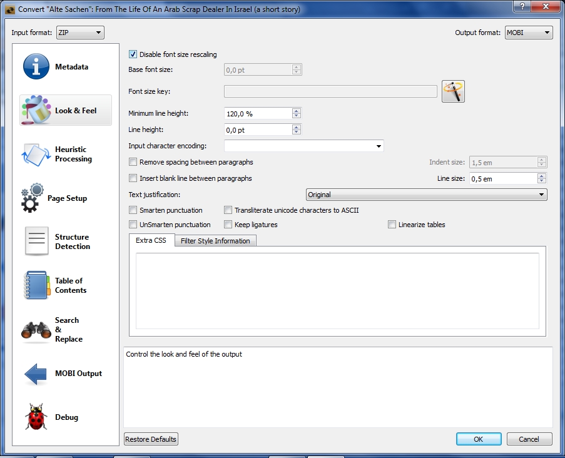Screen dimensions: 565x458
Task: Click the Cancel button
Action: (x=529, y=439)
